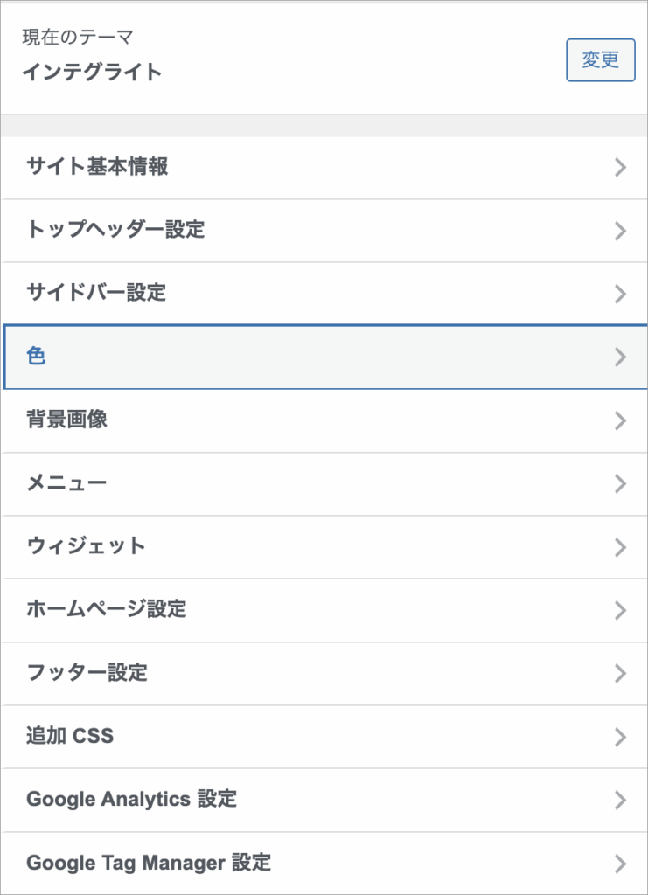
Task: Open フッター設定 panel
Action: coord(87,673)
